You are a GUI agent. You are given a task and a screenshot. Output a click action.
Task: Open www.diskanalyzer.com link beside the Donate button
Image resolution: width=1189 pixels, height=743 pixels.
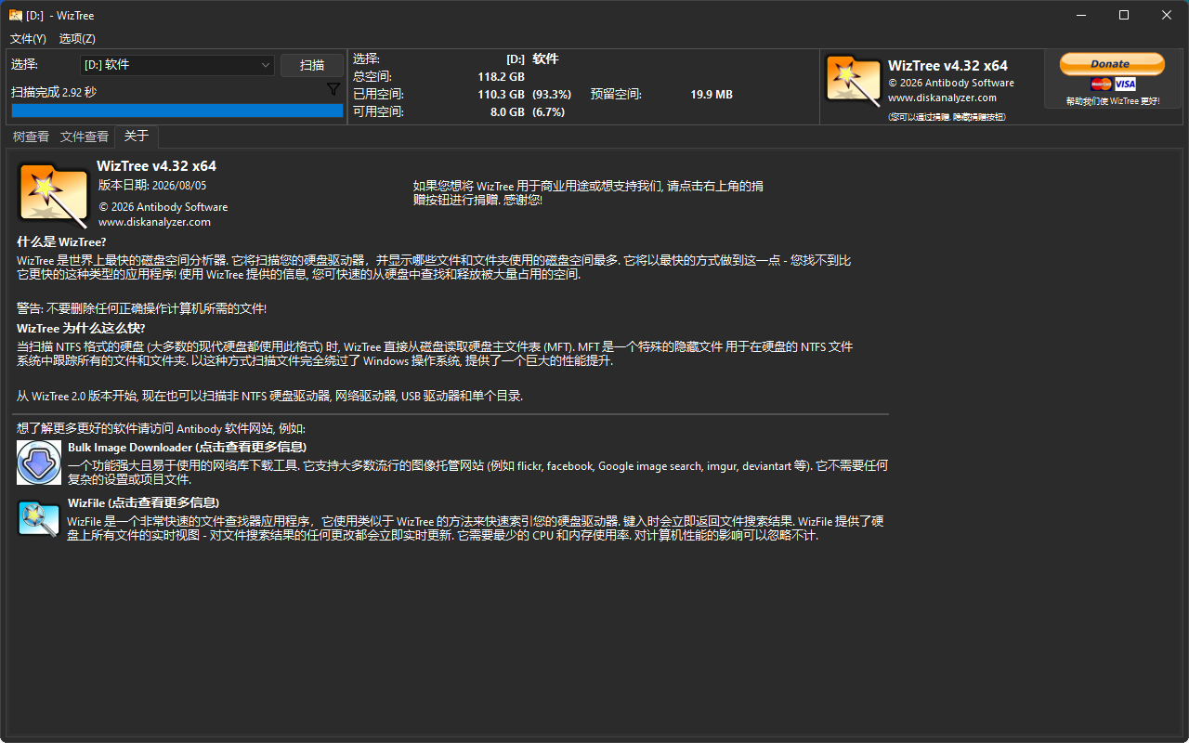point(942,98)
